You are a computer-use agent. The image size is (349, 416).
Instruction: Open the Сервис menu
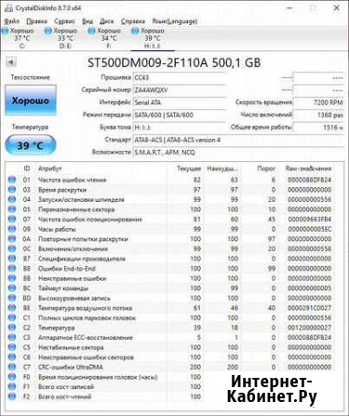(64, 21)
